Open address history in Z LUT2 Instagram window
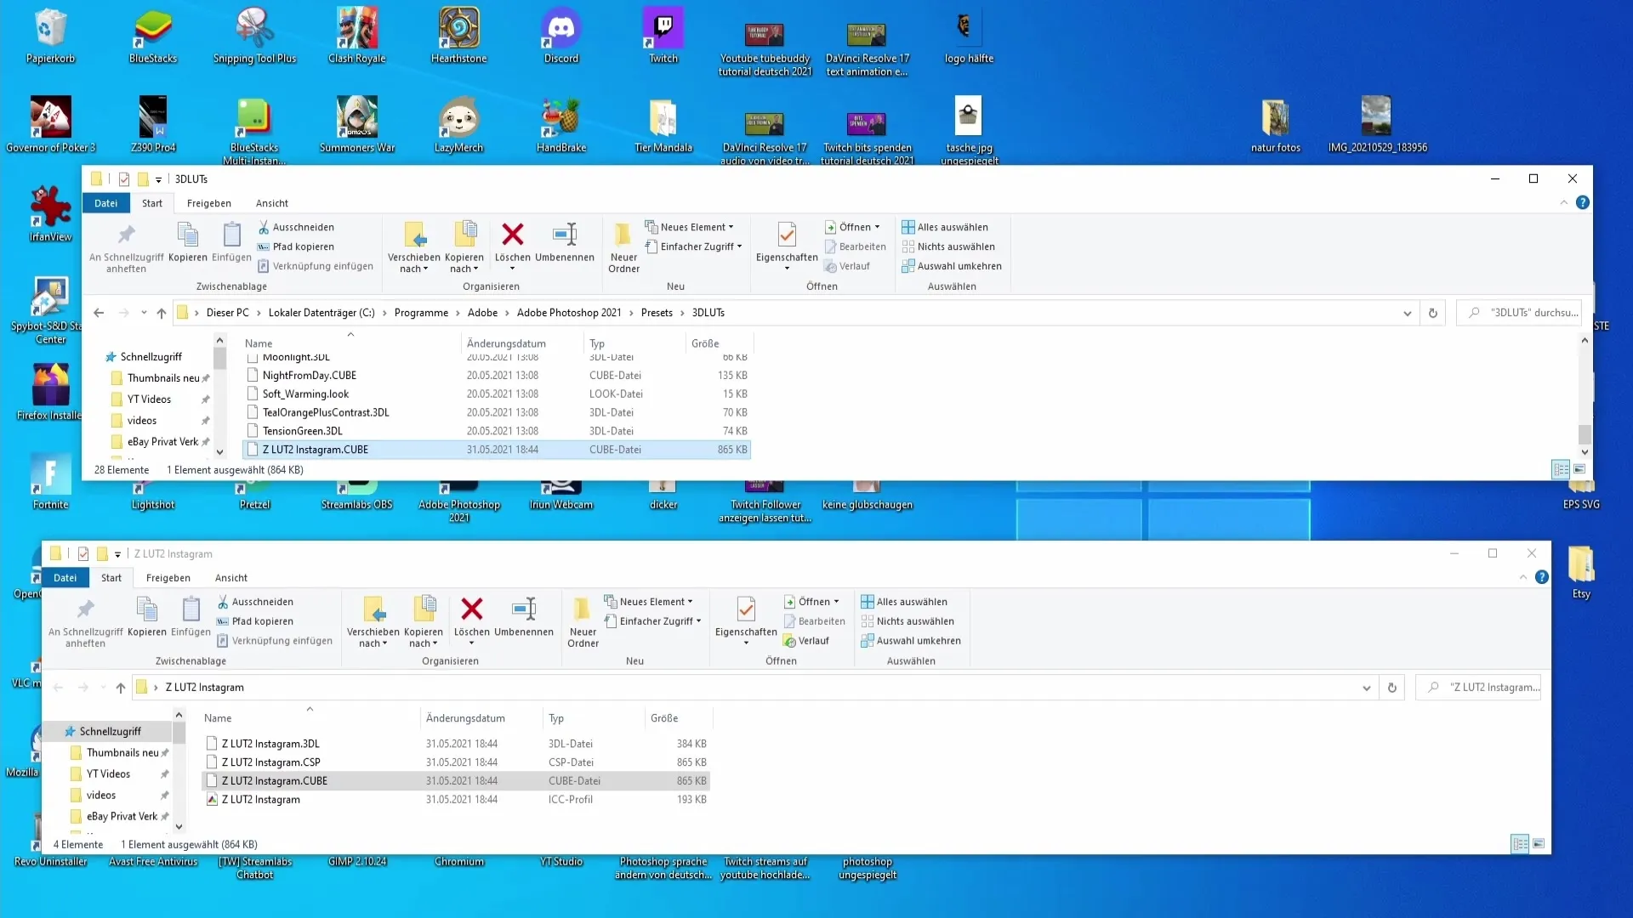Screen dimensions: 1633x918 point(1367,688)
